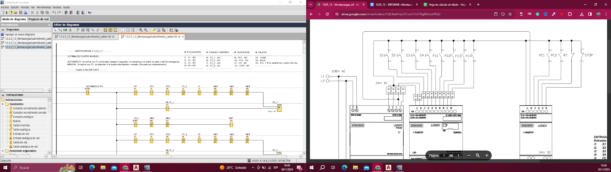Click the undo arrow in LOGO toolbar
The image size is (611, 172).
[54, 13]
